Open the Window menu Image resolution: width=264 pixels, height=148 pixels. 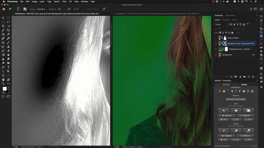pyautogui.click(x=85, y=2)
